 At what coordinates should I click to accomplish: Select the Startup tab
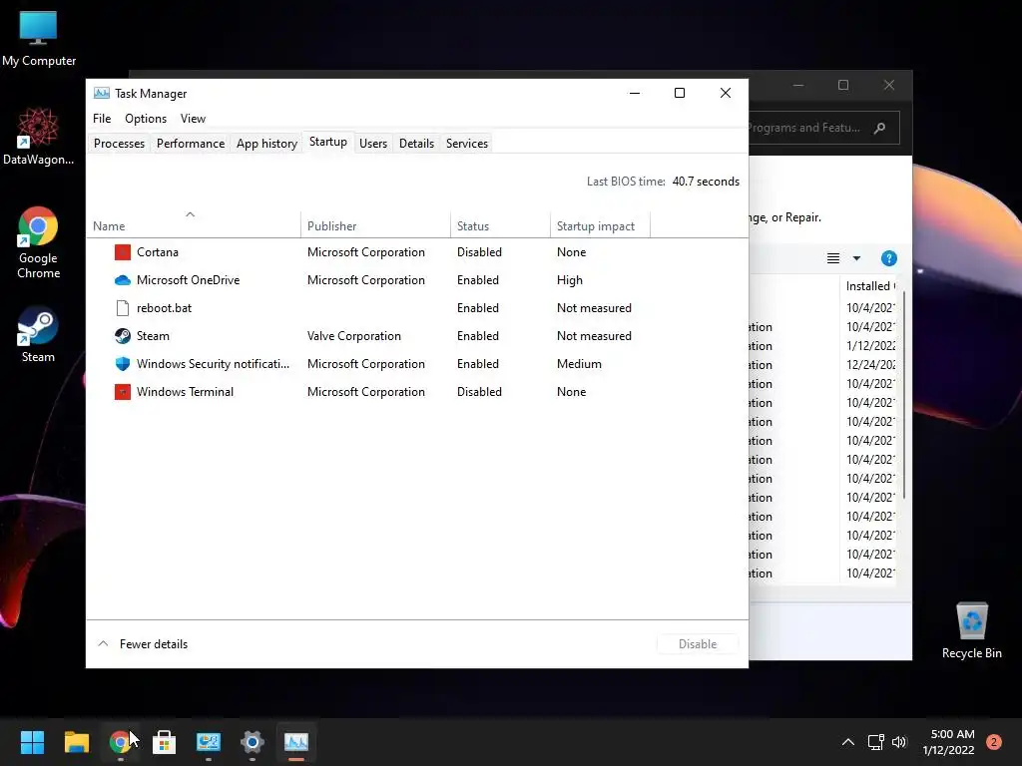[x=327, y=142]
